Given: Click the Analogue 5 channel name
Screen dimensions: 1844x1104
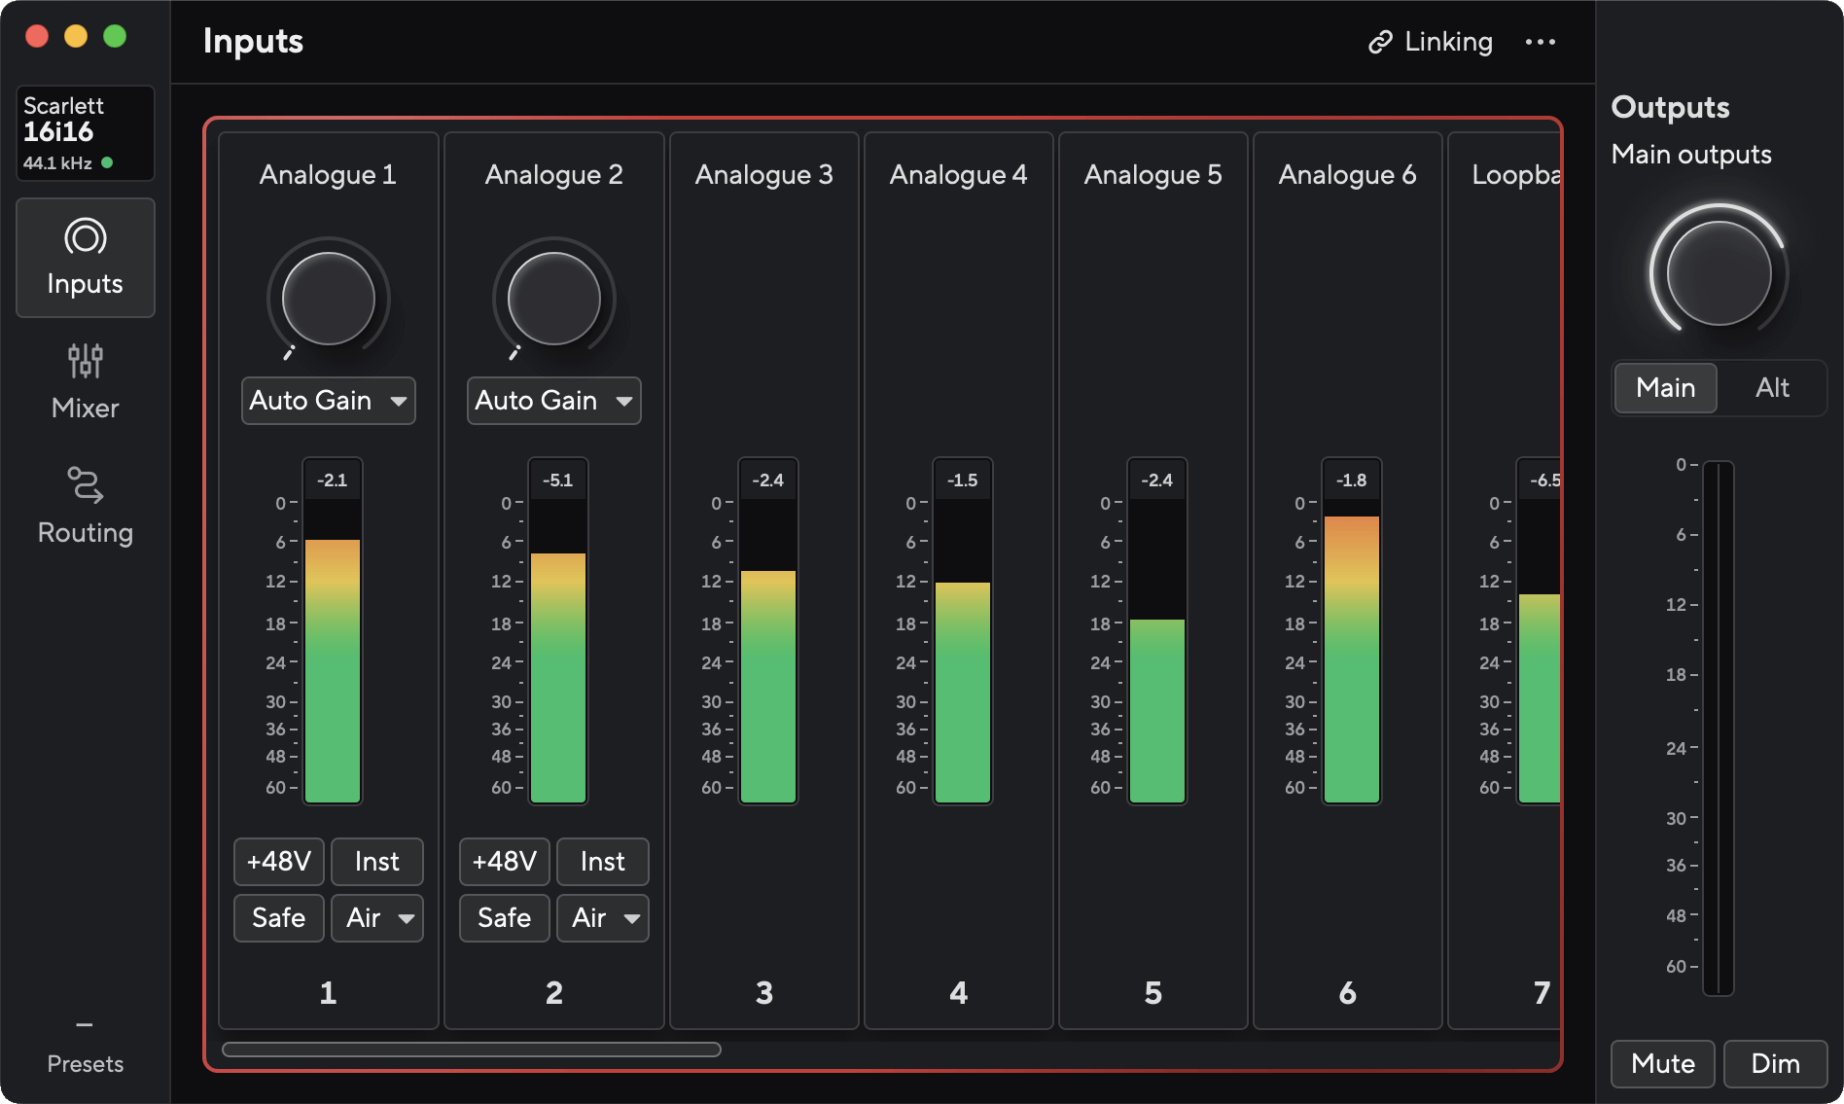Looking at the screenshot, I should (x=1153, y=175).
